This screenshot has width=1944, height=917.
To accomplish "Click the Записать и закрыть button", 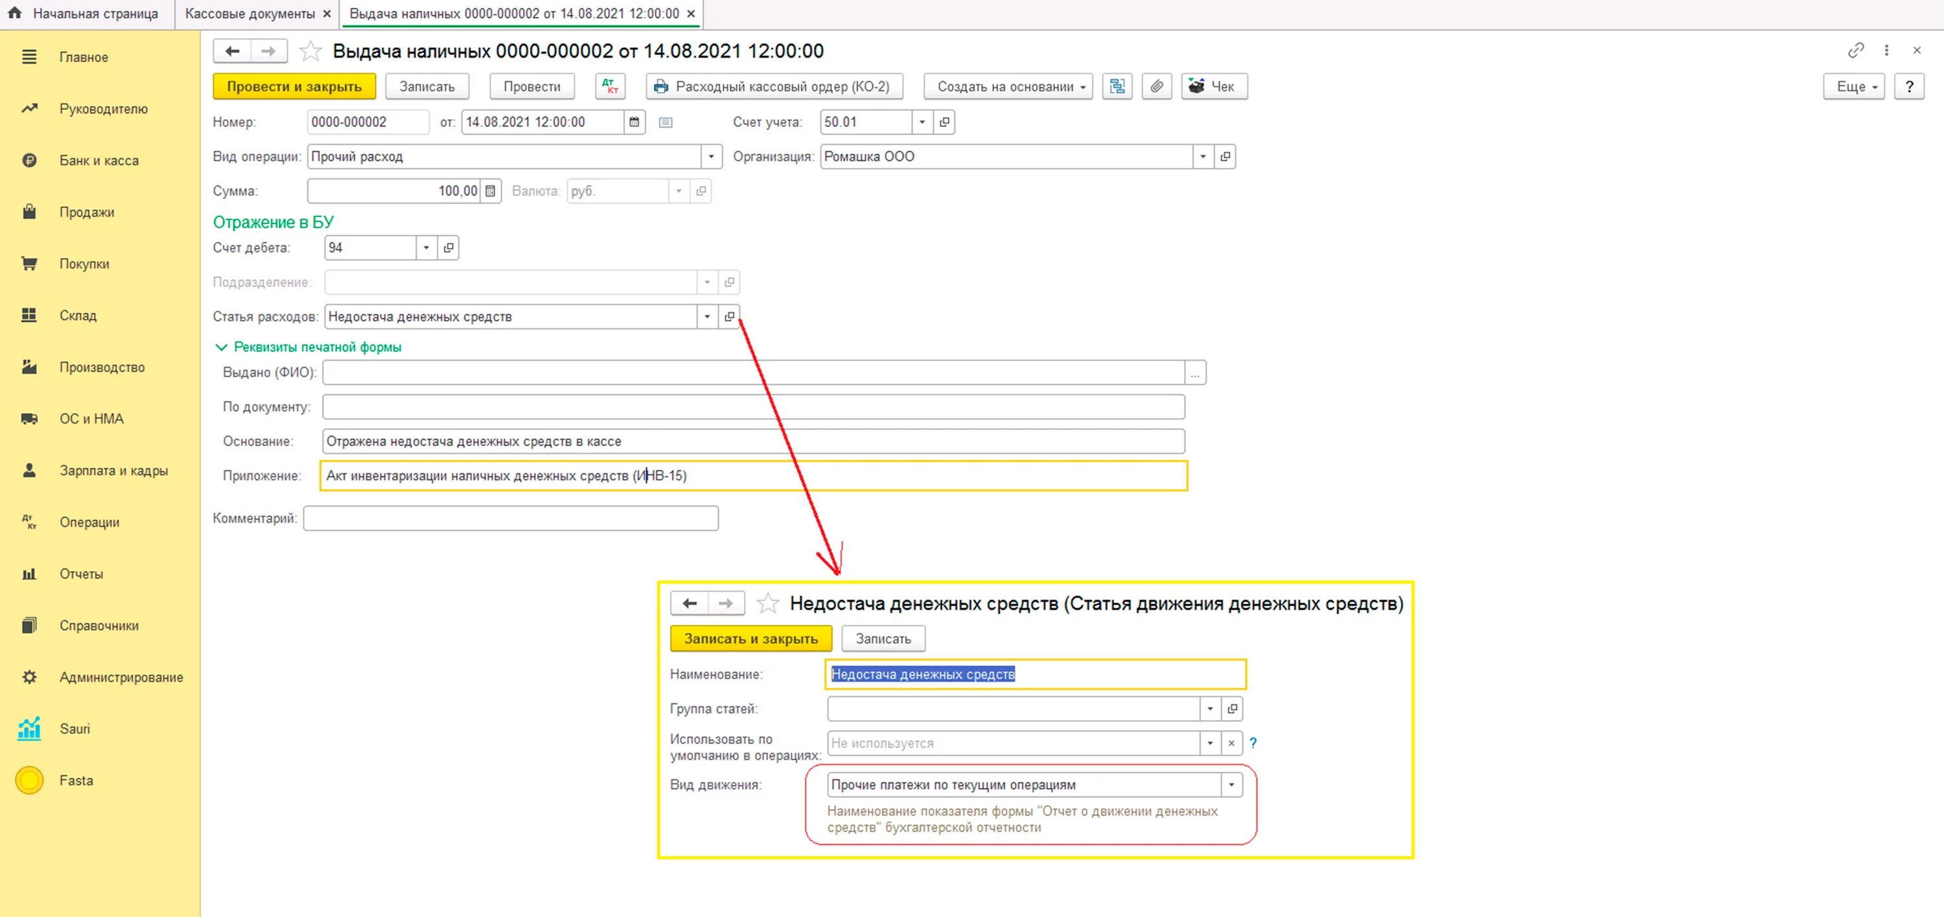I will (x=750, y=639).
